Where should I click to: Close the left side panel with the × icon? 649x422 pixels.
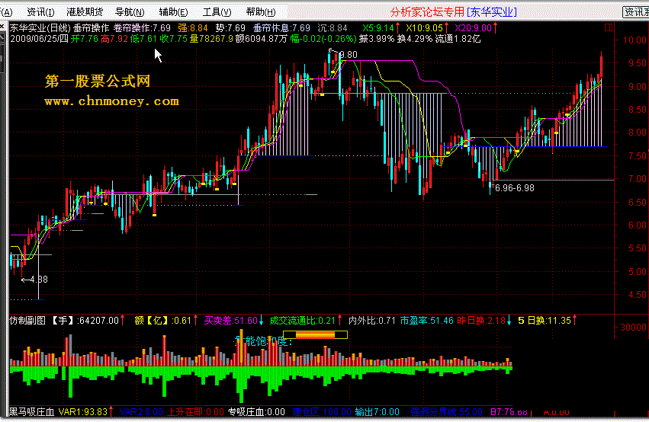click(2, 27)
